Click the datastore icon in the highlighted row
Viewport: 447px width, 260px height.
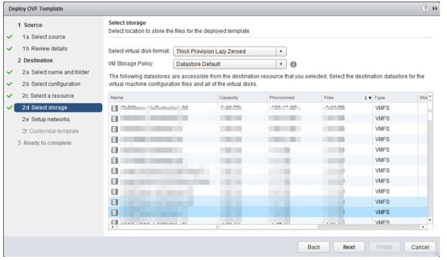(114, 212)
